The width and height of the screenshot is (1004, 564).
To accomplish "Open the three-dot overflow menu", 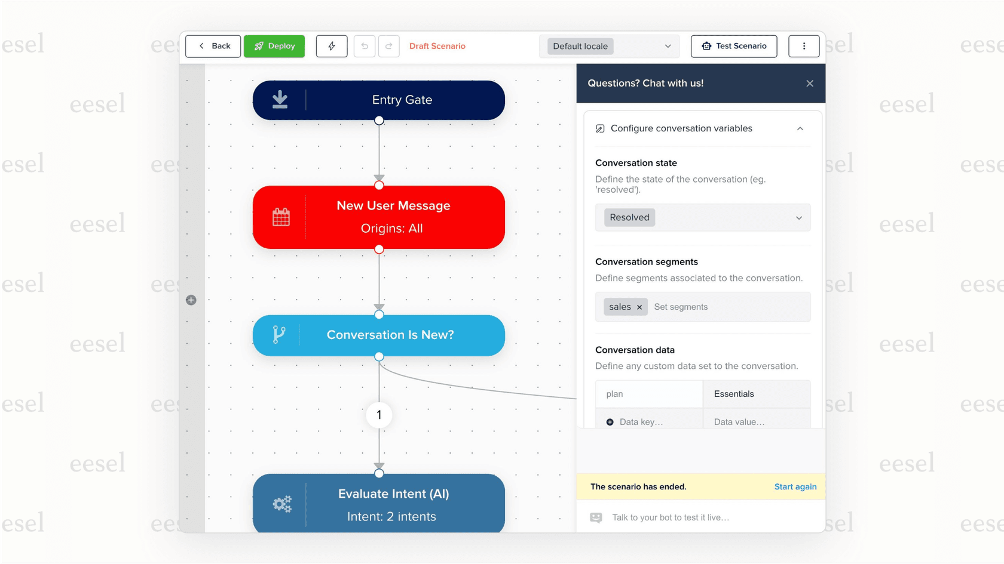I will point(804,46).
